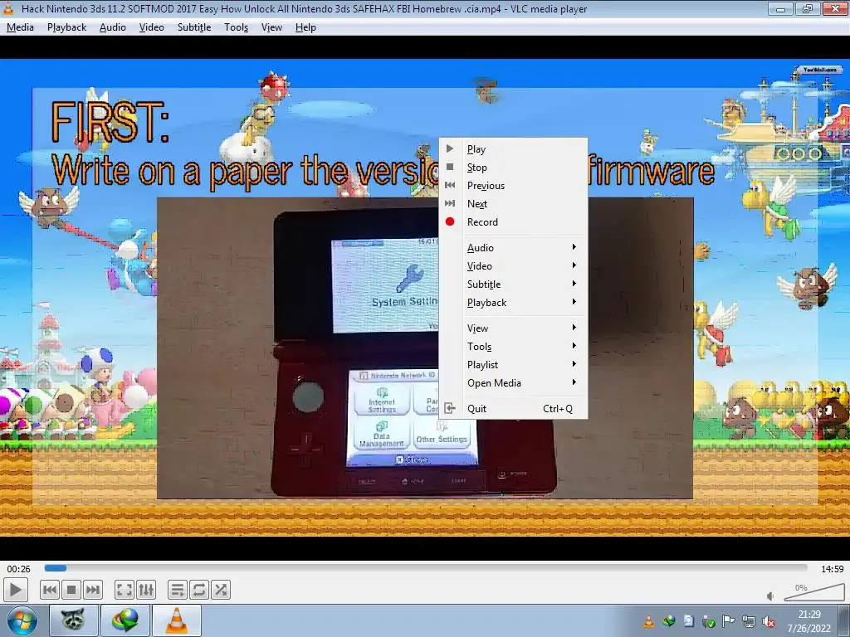Choose Previous in the context menu
Image resolution: width=850 pixels, height=637 pixels.
513,185
